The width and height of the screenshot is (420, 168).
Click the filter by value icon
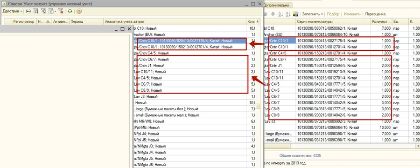click(36, 11)
